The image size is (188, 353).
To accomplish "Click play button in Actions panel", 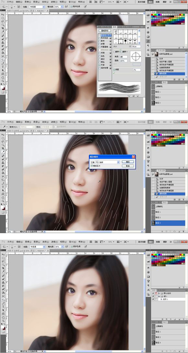I will click(171, 319).
